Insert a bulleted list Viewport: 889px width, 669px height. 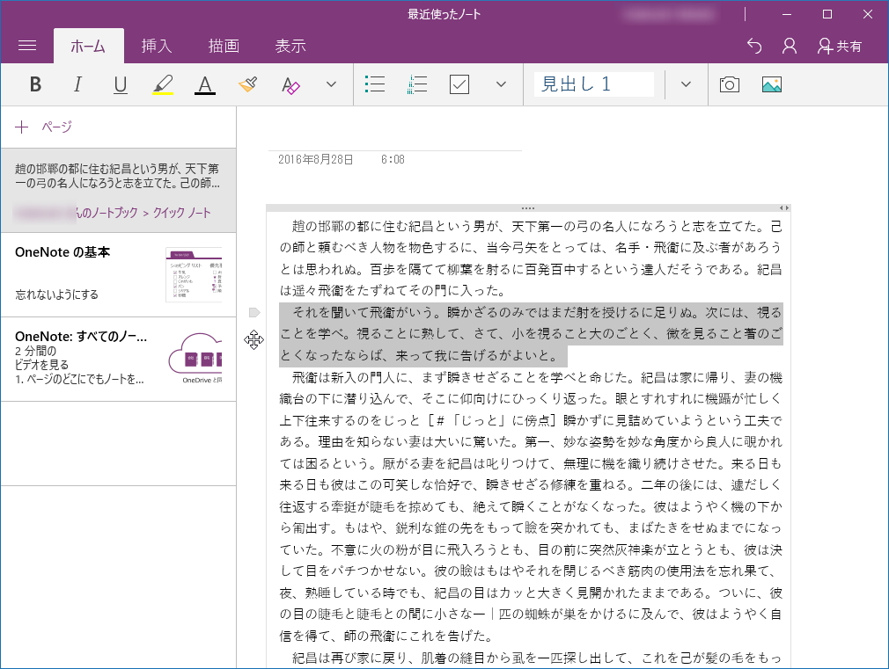375,84
